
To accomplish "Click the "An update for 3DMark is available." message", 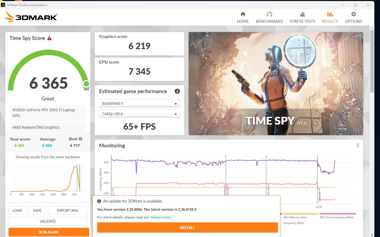I will pyautogui.click(x=133, y=201).
